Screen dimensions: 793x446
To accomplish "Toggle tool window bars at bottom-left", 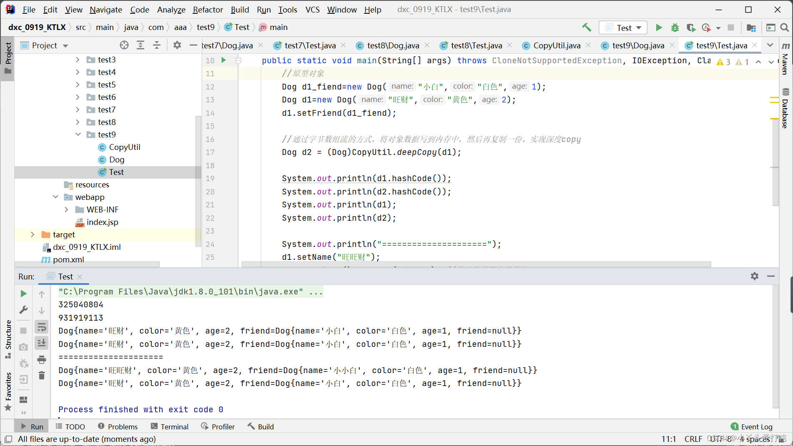I will click(x=8, y=439).
